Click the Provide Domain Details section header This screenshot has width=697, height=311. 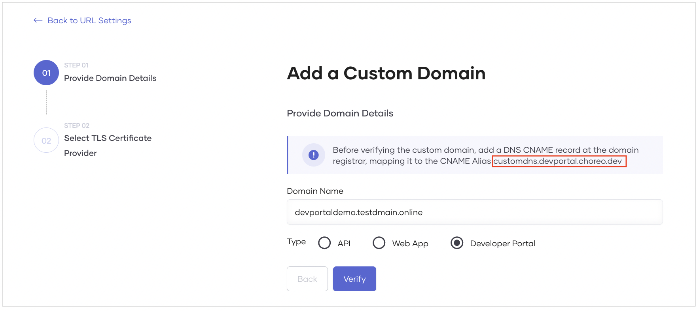[340, 113]
